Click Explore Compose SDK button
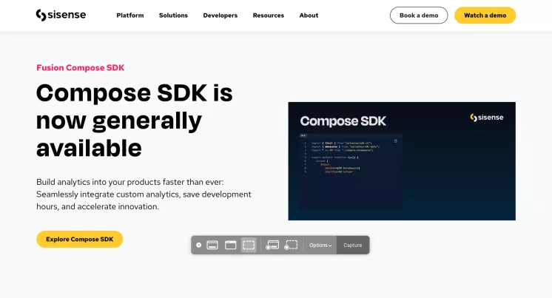 [x=80, y=240]
